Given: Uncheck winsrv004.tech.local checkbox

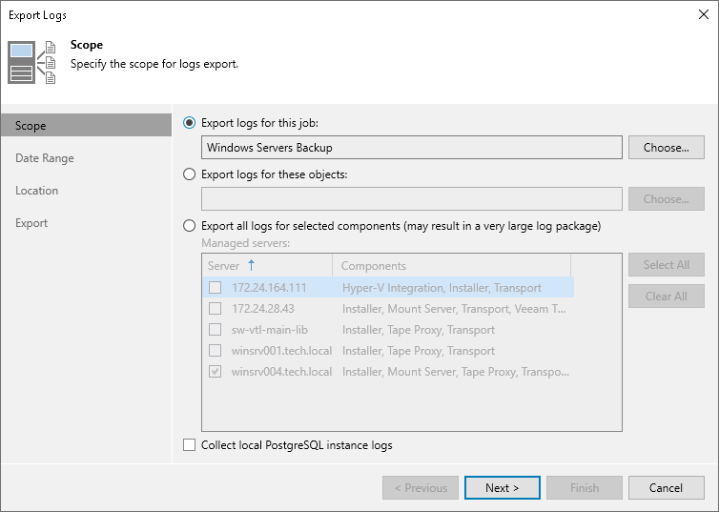Looking at the screenshot, I should tap(216, 371).
